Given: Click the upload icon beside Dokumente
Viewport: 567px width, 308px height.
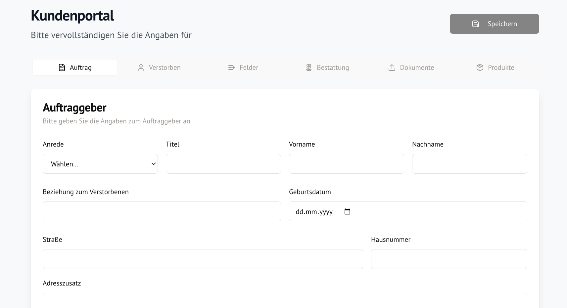Looking at the screenshot, I should [x=392, y=67].
